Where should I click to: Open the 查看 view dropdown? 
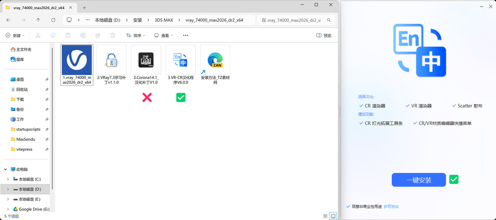pyautogui.click(x=163, y=35)
